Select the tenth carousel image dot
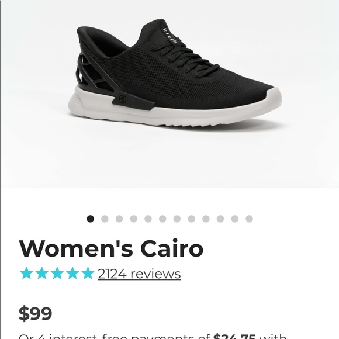 (x=220, y=219)
